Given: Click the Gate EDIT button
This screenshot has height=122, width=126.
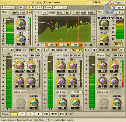Looking at the screenshot, I should (23, 13).
